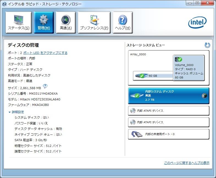Click the ストレージ システム ビュー heading
This screenshot has width=216, height=178.
(146, 45)
